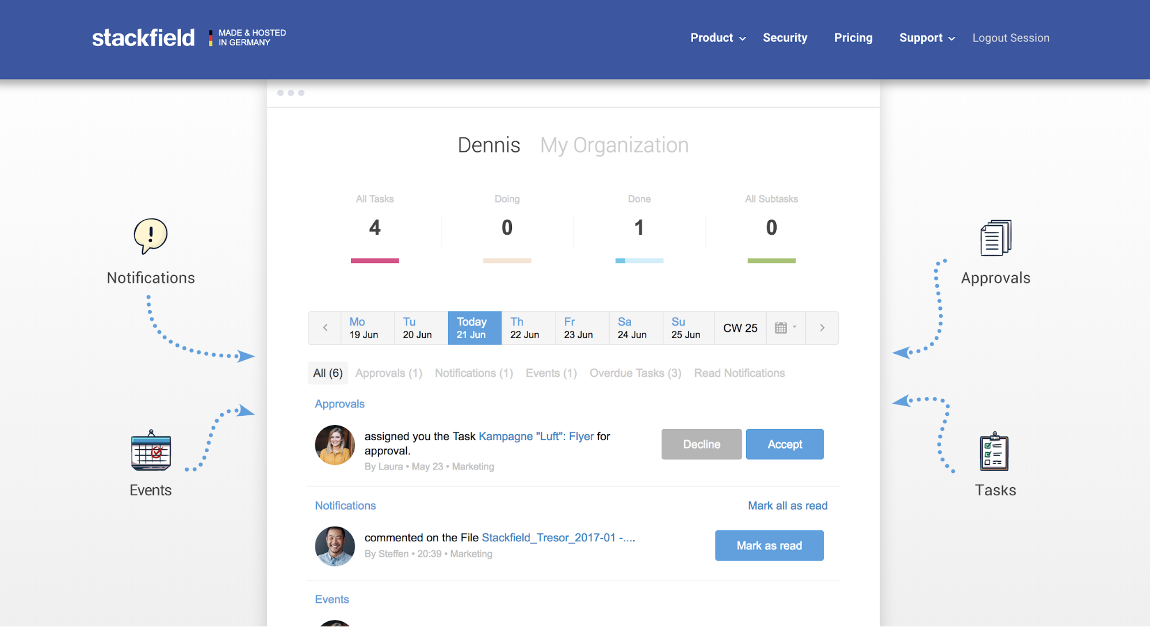Click Mark as read for Steffen's comment
Image resolution: width=1150 pixels, height=627 pixels.
769,545
